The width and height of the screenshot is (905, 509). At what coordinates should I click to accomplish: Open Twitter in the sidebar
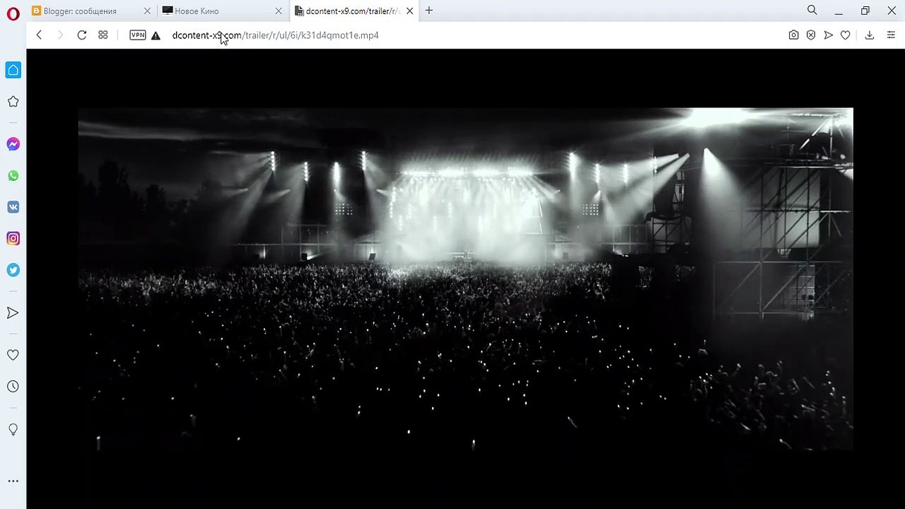click(x=13, y=270)
